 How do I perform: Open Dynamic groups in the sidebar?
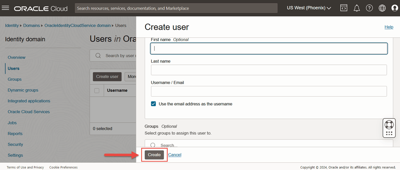(x=23, y=90)
